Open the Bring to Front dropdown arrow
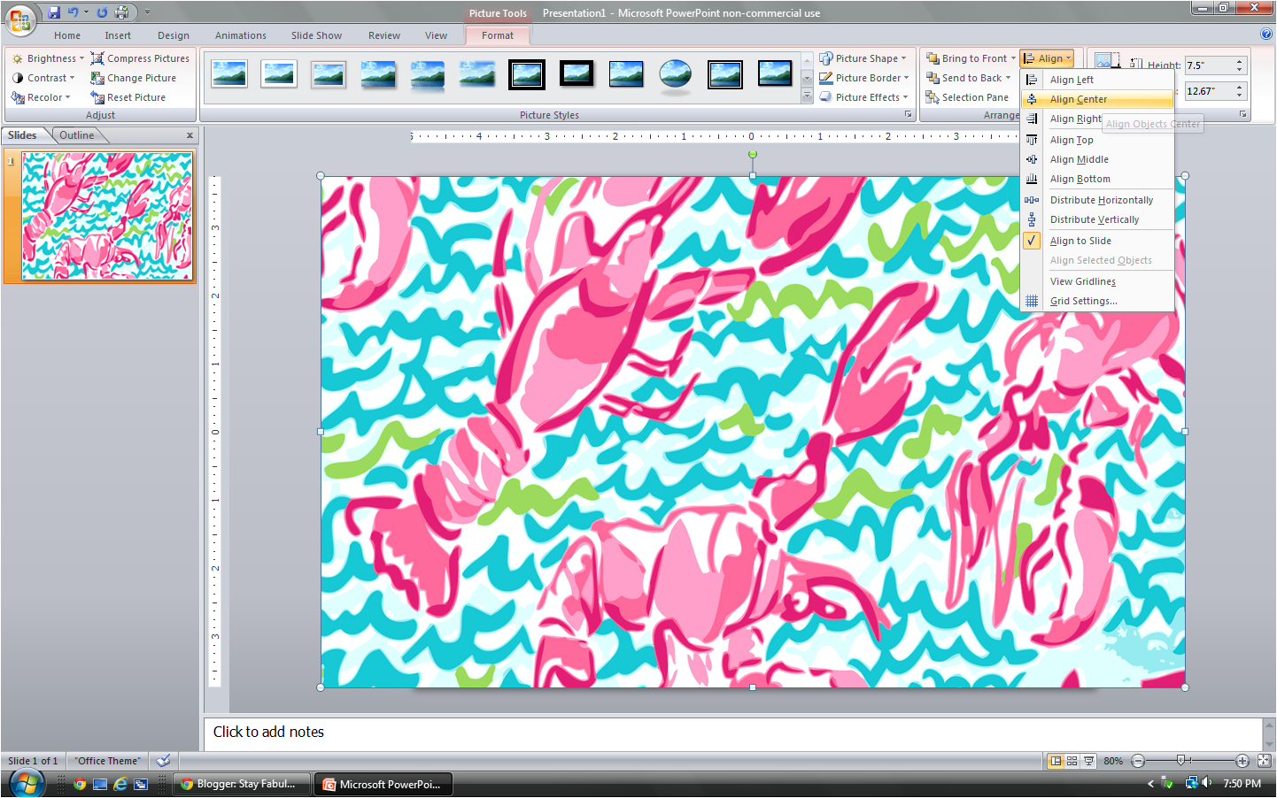Image resolution: width=1277 pixels, height=798 pixels. coord(1013,58)
